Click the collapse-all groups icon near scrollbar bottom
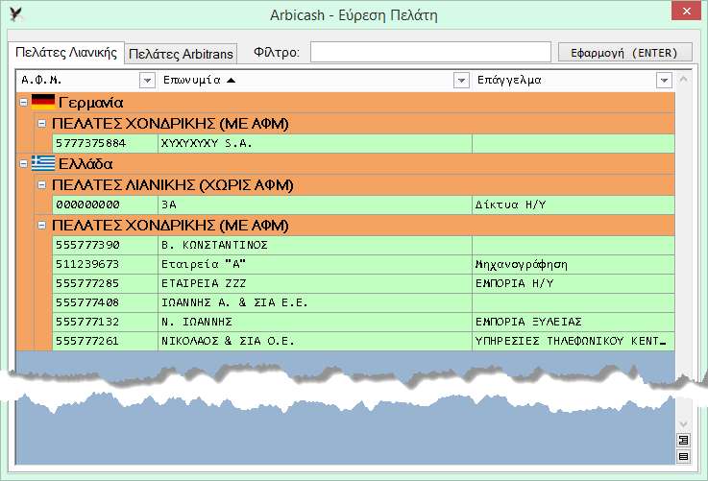 coord(684,456)
